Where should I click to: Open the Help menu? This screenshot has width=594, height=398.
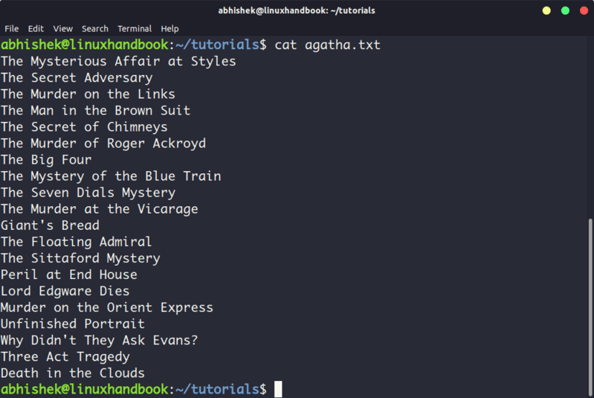(x=170, y=29)
